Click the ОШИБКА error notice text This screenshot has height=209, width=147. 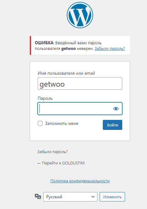pyautogui.click(x=44, y=43)
